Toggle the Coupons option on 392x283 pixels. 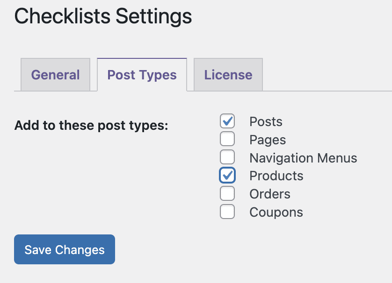tap(227, 212)
